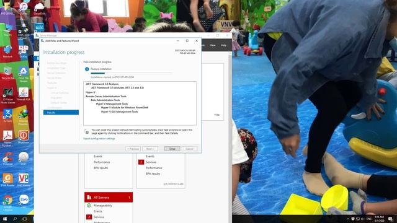Click the security shield tray icon
The image size is (397, 223).
click(353, 219)
